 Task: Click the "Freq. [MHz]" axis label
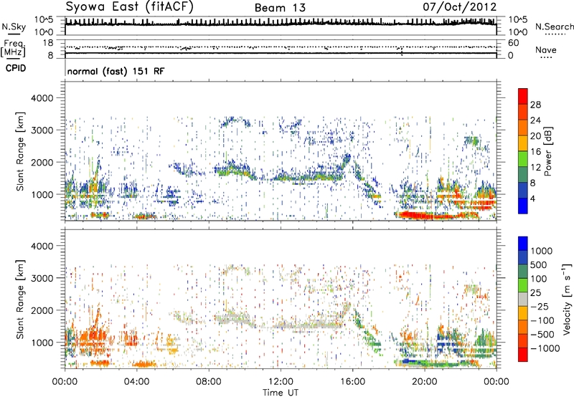(14, 49)
